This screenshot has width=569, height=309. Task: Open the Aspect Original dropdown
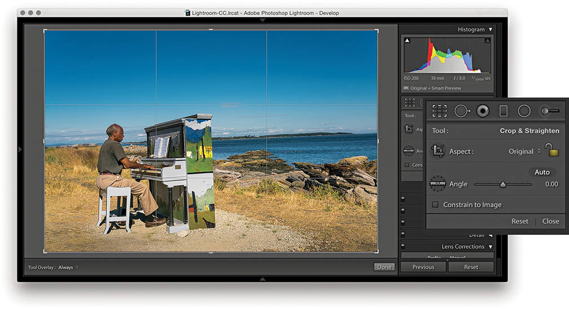[524, 151]
